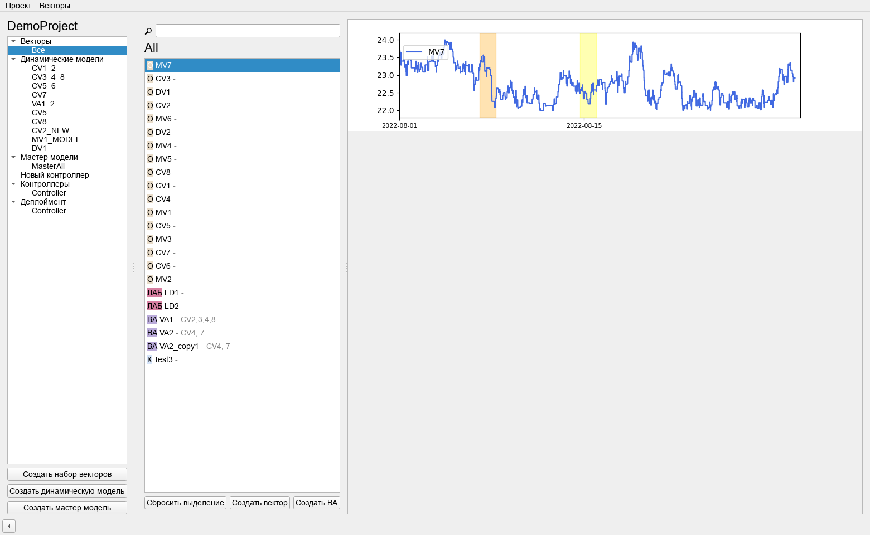
Task: Click Сбросить выделение button
Action: point(185,503)
